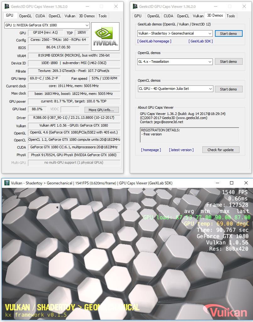Close the Vulkan Geomechanical demo window
253x322 pixels.
point(246,183)
